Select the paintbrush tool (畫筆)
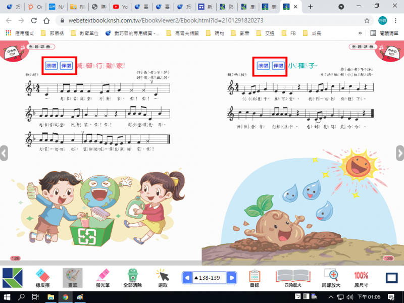Image resolution: width=404 pixels, height=303 pixels. pos(72,277)
